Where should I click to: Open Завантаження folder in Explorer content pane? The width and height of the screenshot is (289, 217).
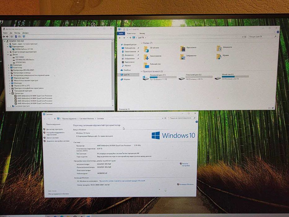[x=152, y=57]
